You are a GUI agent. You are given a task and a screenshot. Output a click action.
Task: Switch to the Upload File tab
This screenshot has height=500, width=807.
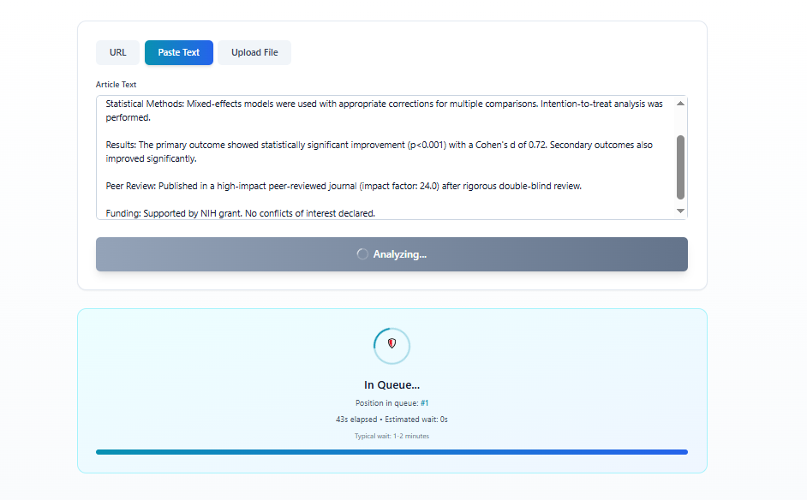tap(254, 52)
